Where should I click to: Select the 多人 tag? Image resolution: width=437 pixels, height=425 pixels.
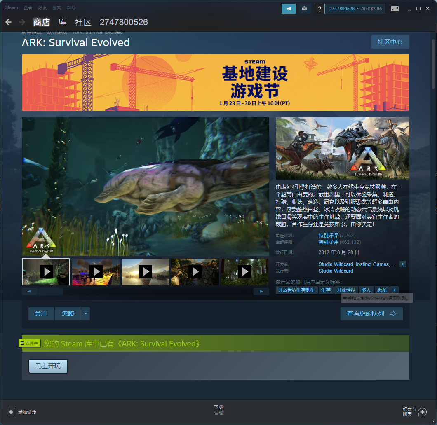366,290
